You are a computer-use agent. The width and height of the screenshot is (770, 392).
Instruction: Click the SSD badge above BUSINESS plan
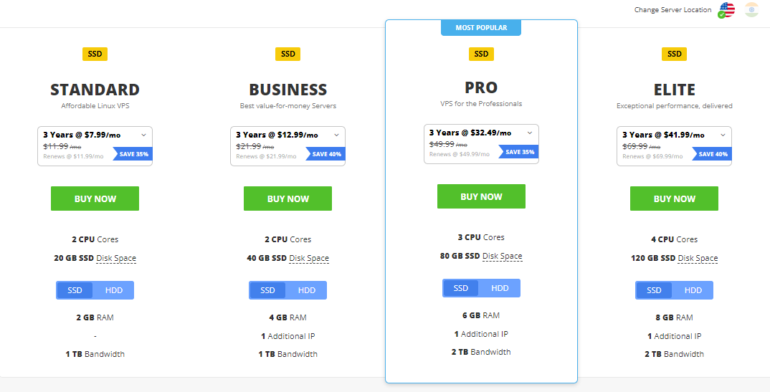(287, 54)
